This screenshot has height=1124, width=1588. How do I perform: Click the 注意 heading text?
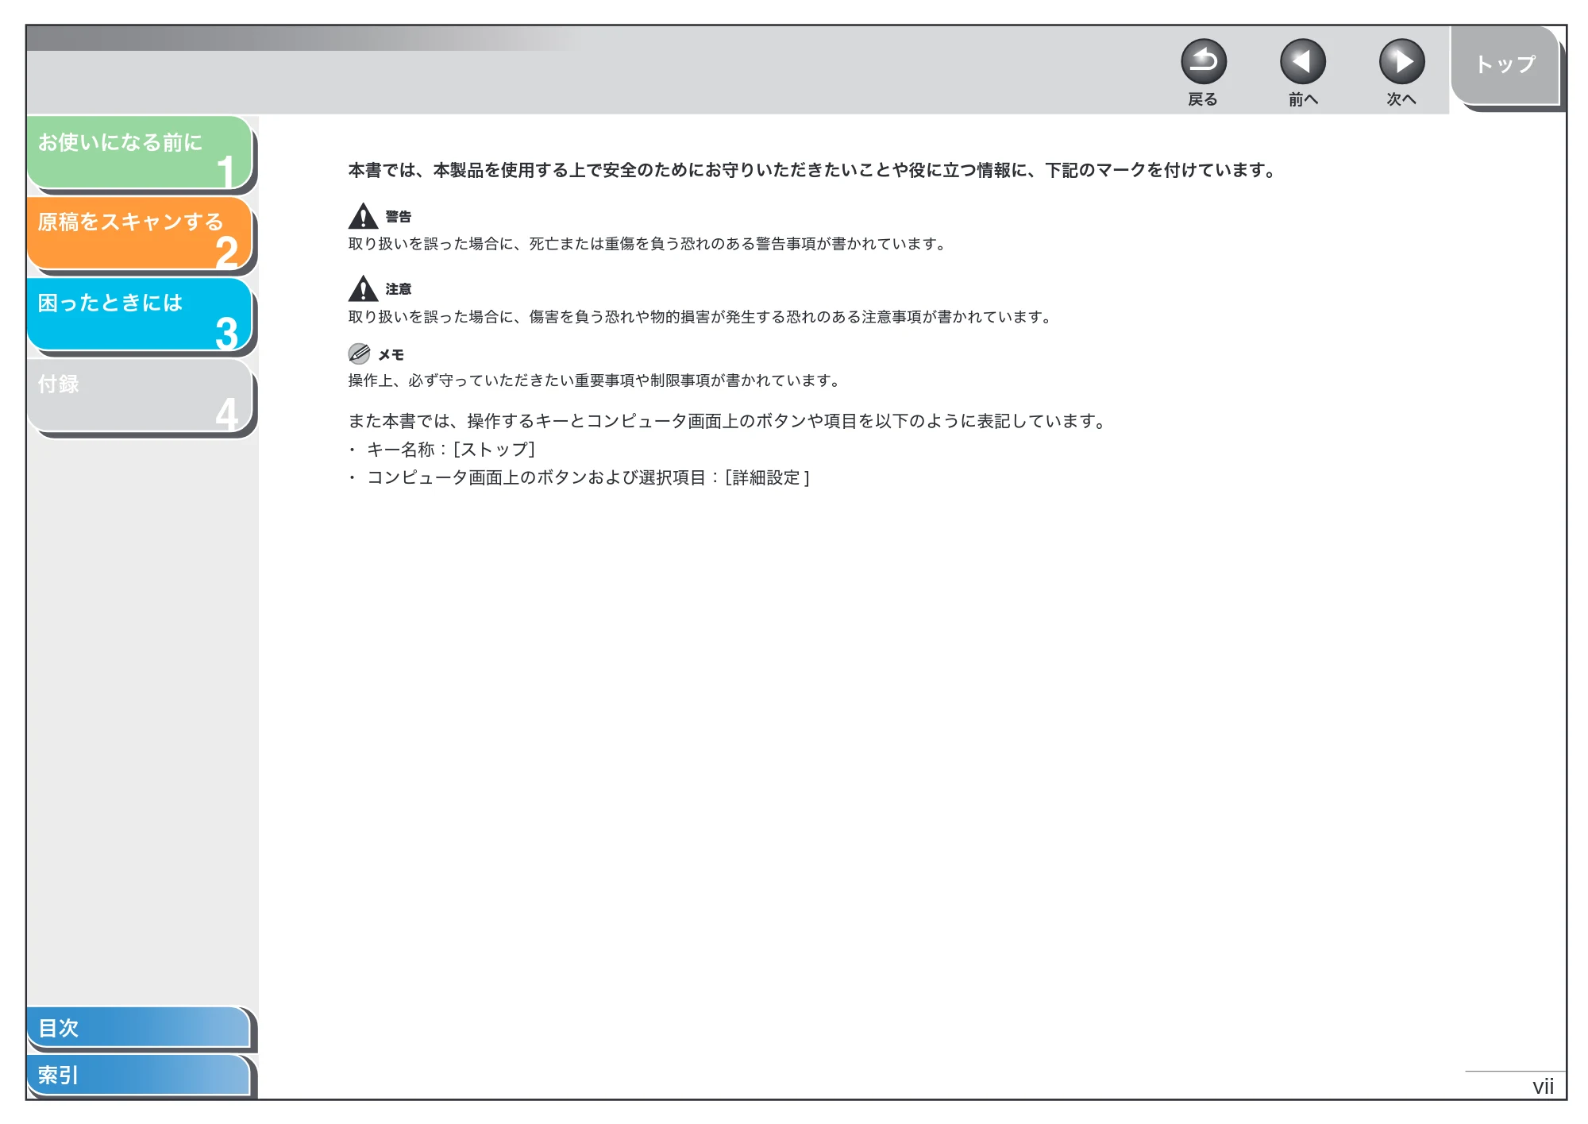(x=399, y=289)
